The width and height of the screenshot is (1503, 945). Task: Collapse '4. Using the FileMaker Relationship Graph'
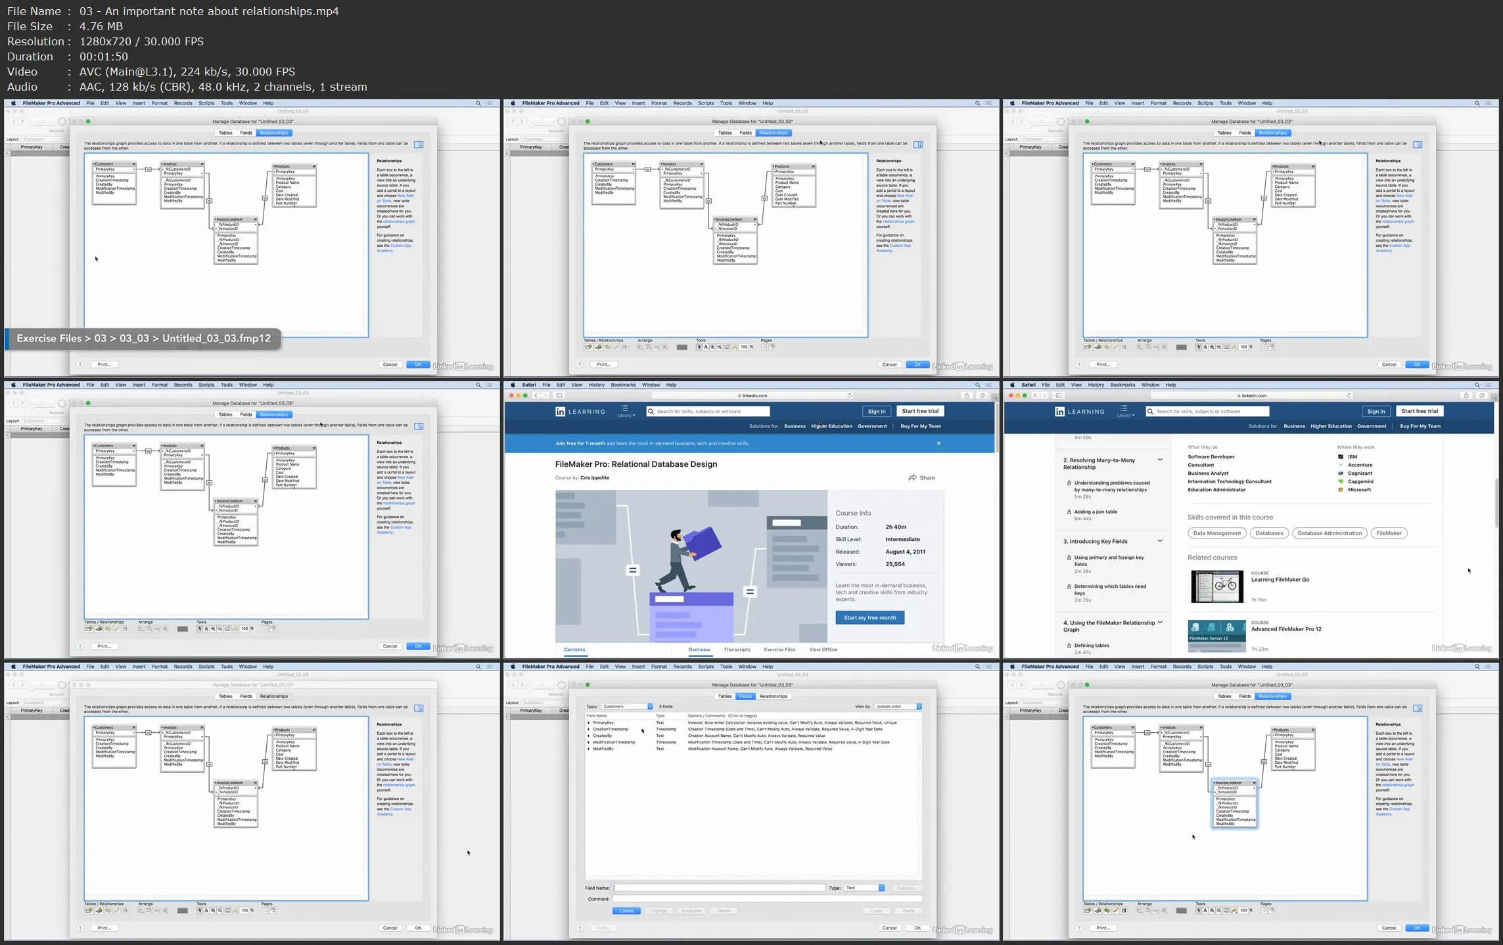tap(1160, 623)
